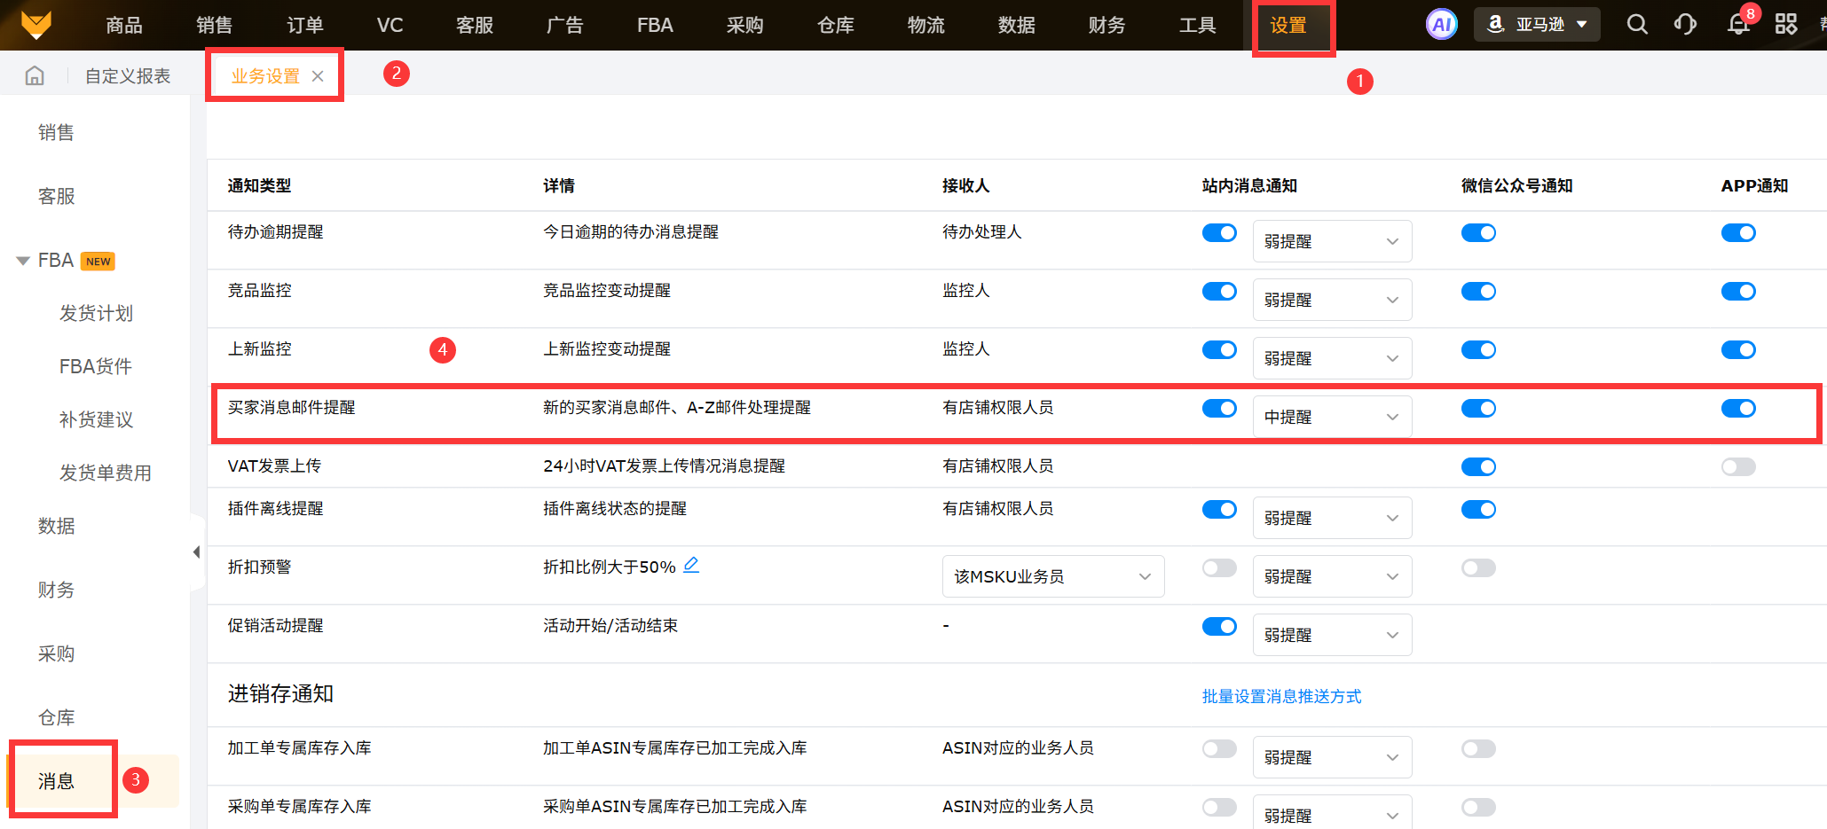Select the 业务设置 tab
Viewport: 1827px width, 829px height.
click(265, 76)
